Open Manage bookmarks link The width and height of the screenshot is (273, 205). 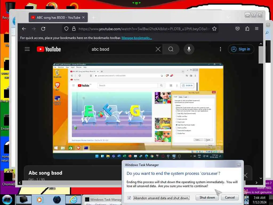click(137, 38)
